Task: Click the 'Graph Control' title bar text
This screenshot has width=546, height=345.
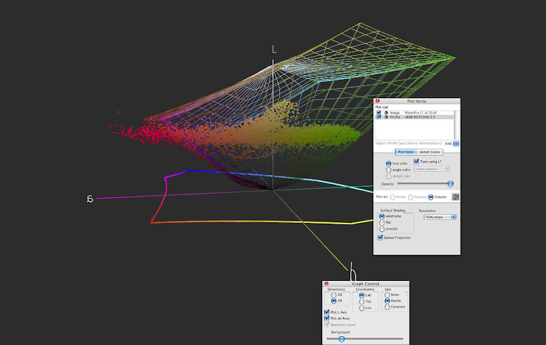Action: 365,284
